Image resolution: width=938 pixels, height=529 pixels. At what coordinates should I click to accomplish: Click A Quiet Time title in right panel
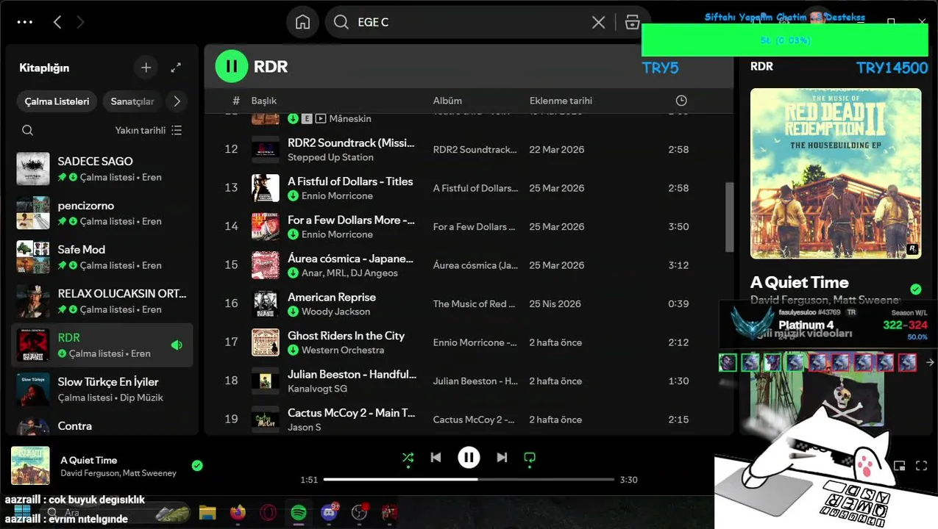click(799, 282)
